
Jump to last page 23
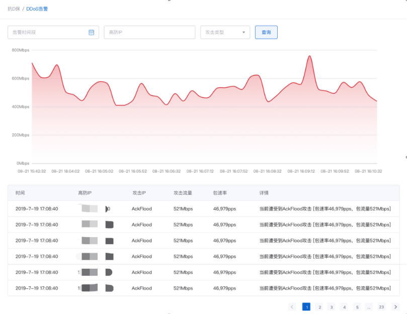coord(382,306)
